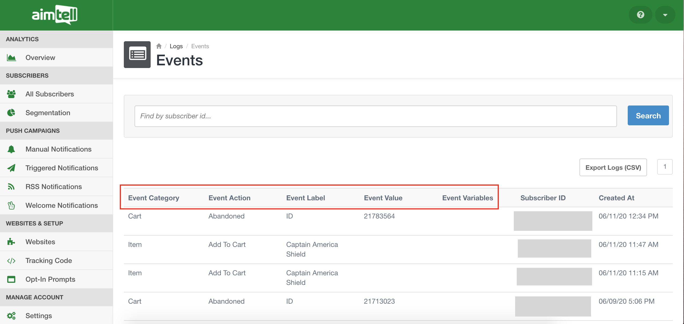The height and width of the screenshot is (324, 684).
Task: Click the Created At column header
Action: (x=616, y=198)
